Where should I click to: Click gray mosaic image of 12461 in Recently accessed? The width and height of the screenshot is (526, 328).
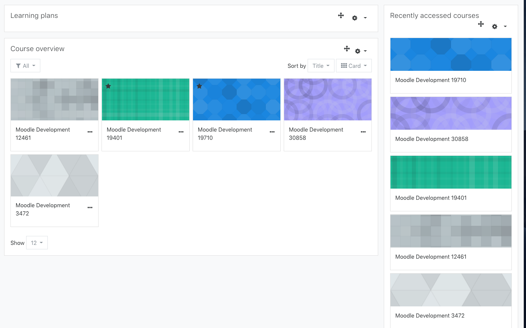pyautogui.click(x=451, y=231)
